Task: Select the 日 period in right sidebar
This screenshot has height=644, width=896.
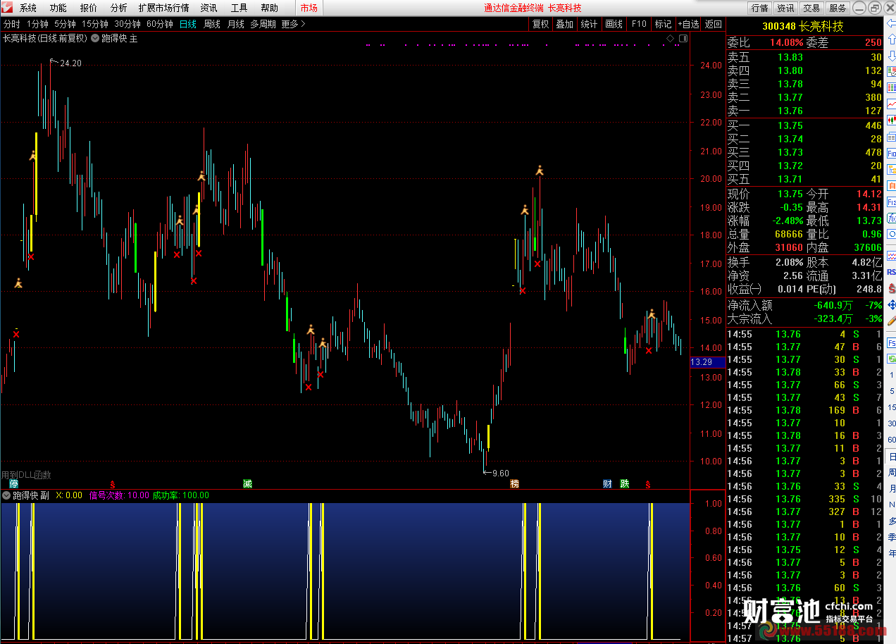Action: 892,457
